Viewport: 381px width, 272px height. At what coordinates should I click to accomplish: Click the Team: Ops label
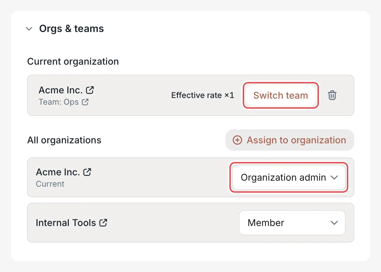coord(59,102)
